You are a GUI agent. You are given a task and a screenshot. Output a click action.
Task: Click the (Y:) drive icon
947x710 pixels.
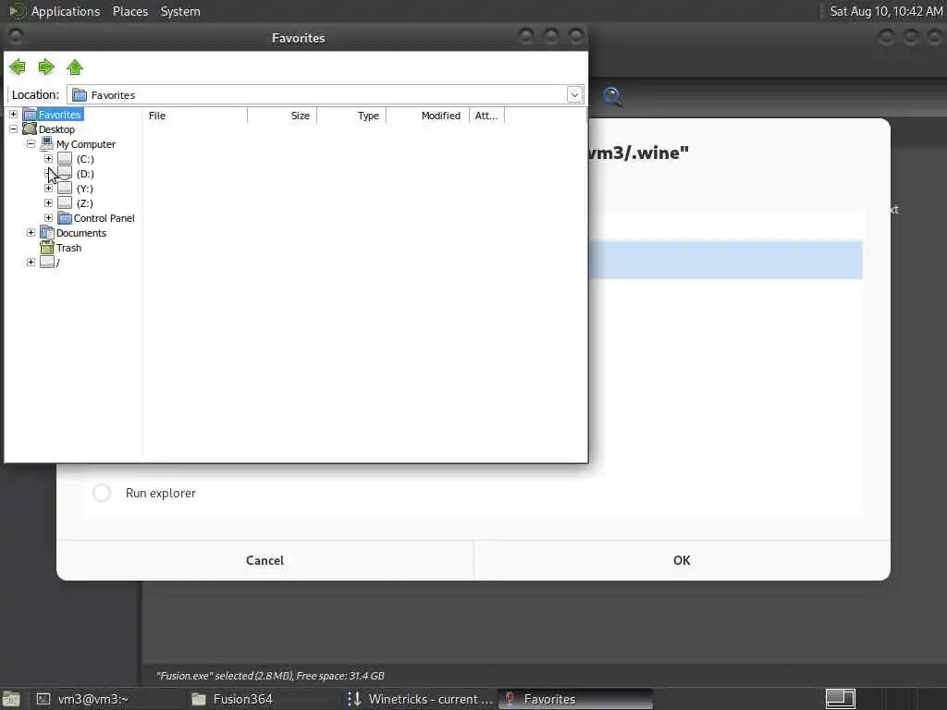pyautogui.click(x=65, y=189)
